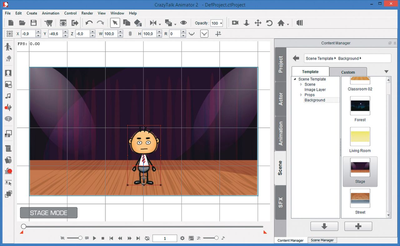This screenshot has height=246, width=400.
Task: Toggle the width-height lock ratio chain icon
Action: pyautogui.click(x=130, y=34)
